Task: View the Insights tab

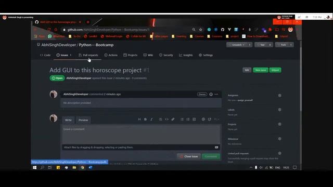Action: [186, 55]
